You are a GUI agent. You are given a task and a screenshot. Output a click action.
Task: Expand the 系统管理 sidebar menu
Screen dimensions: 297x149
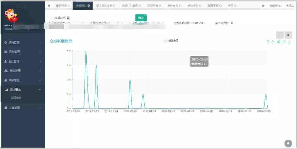point(22,42)
